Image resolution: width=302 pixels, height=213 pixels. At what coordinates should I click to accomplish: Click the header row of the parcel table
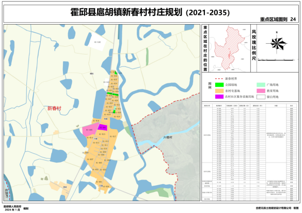click(x=250, y=105)
